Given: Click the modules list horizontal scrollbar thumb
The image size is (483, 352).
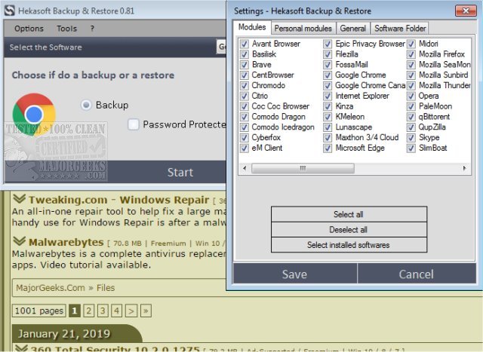Looking at the screenshot, I should tap(303, 168).
